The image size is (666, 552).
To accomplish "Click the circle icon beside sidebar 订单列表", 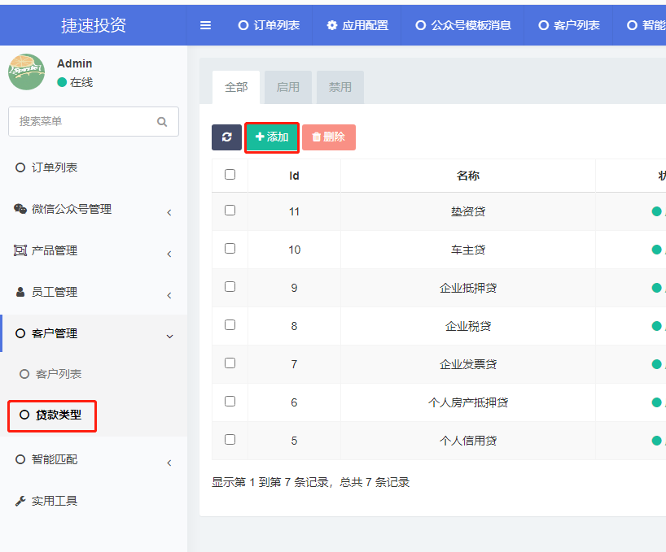I will point(20,167).
